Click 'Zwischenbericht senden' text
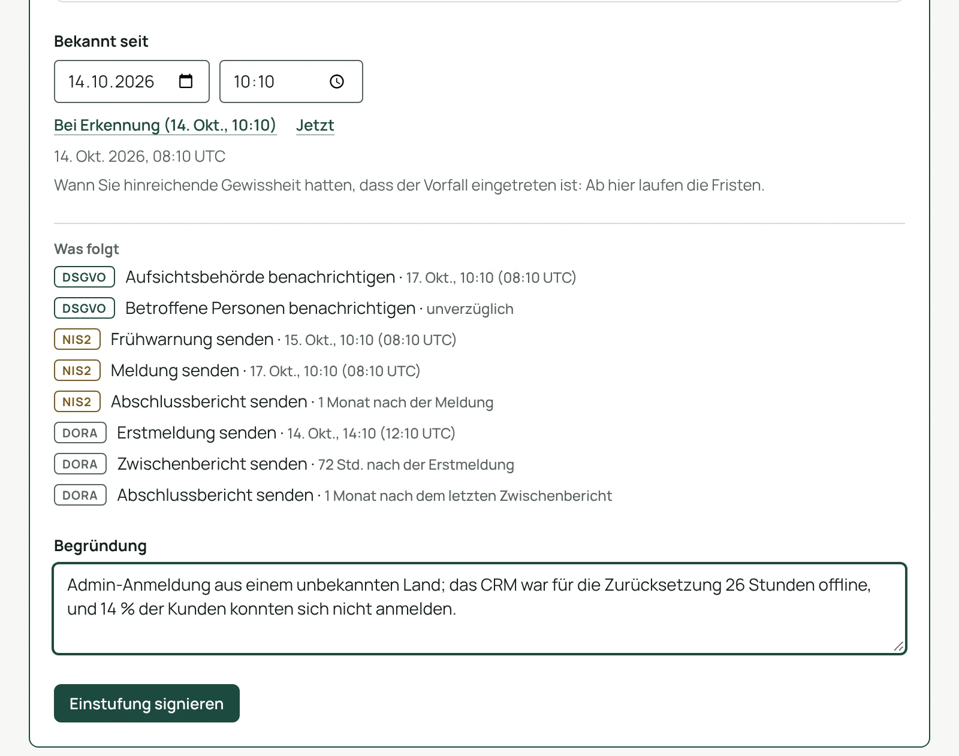 212,464
